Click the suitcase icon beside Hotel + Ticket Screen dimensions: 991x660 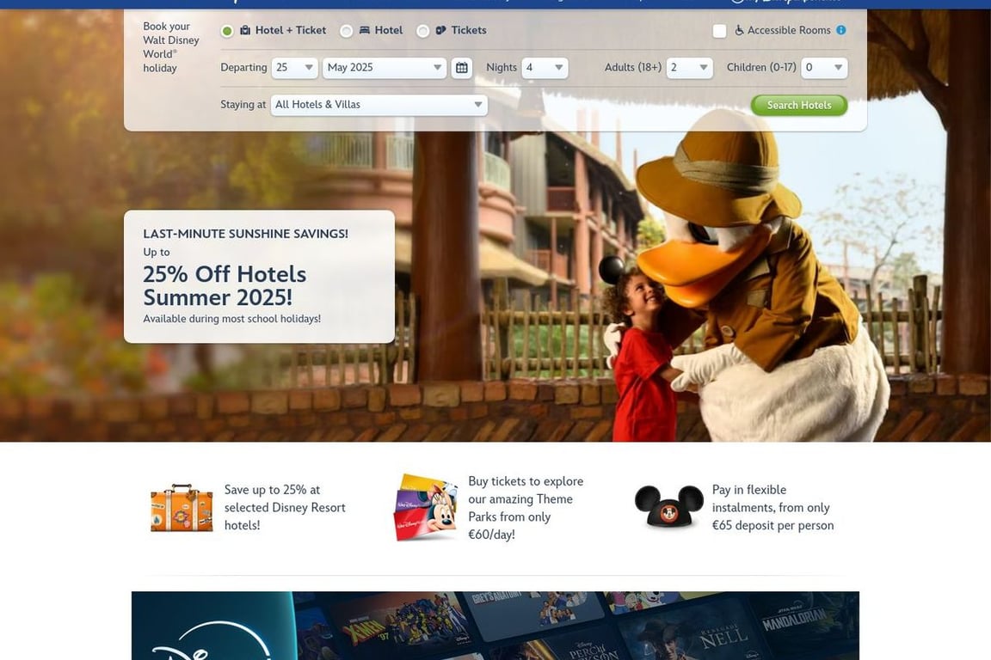[x=245, y=30]
